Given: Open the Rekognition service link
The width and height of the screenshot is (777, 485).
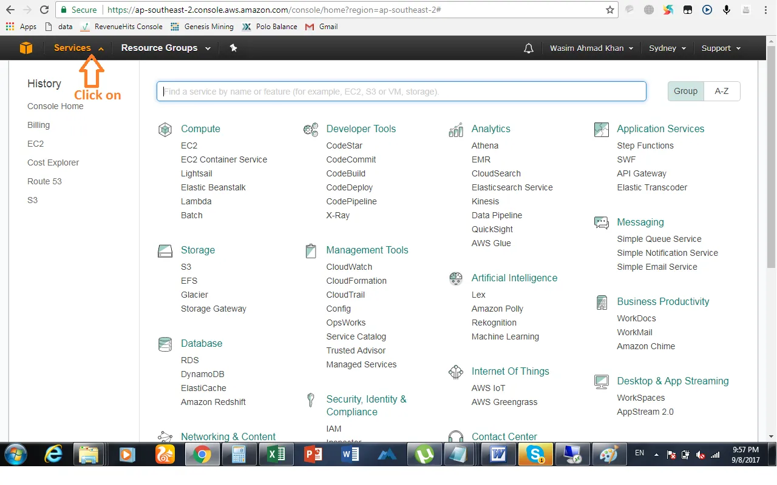Looking at the screenshot, I should click(x=494, y=323).
